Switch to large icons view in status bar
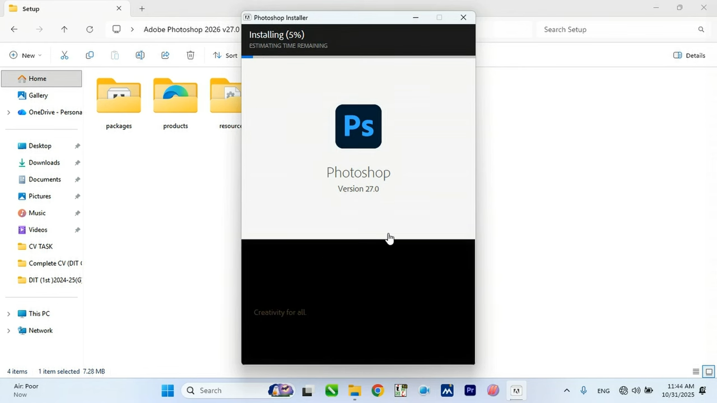717x403 pixels. coord(709,372)
